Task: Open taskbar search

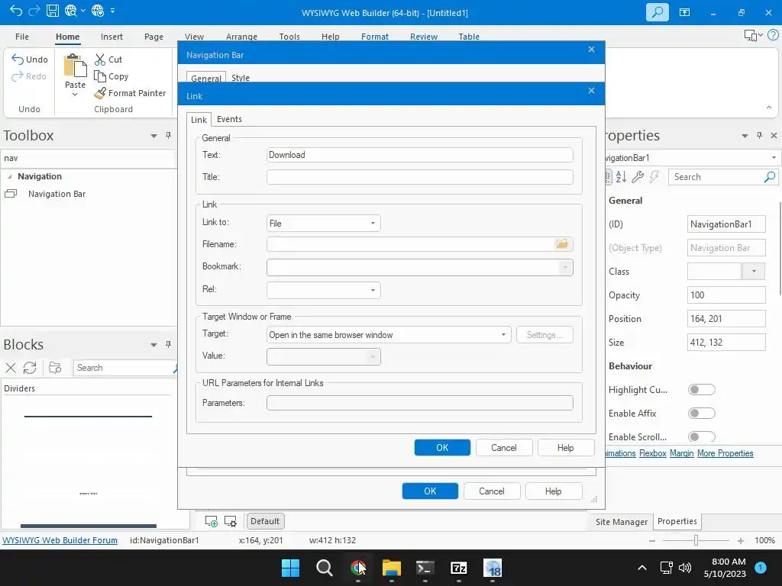Action: 324,568
